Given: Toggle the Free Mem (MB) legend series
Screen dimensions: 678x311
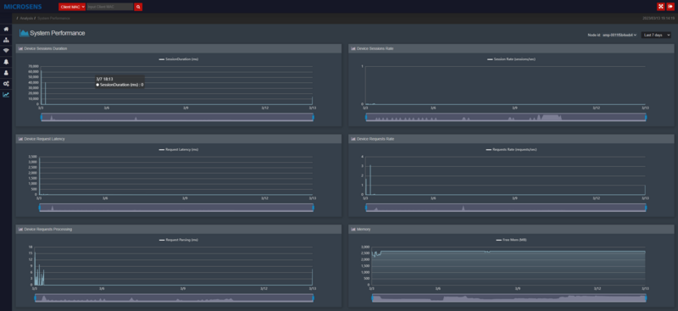Looking at the screenshot, I should click(511, 240).
